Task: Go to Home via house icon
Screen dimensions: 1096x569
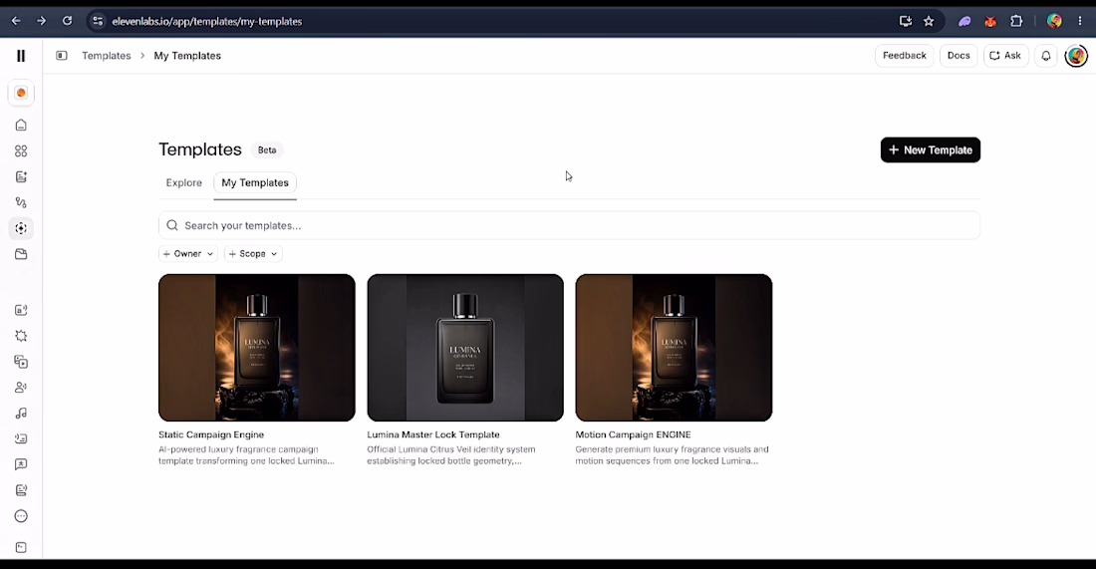Action: pyautogui.click(x=21, y=126)
